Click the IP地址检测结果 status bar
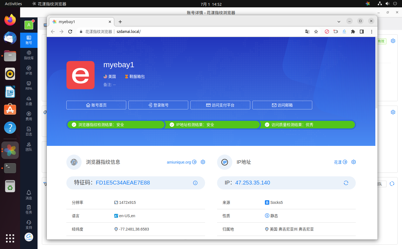 click(213, 125)
